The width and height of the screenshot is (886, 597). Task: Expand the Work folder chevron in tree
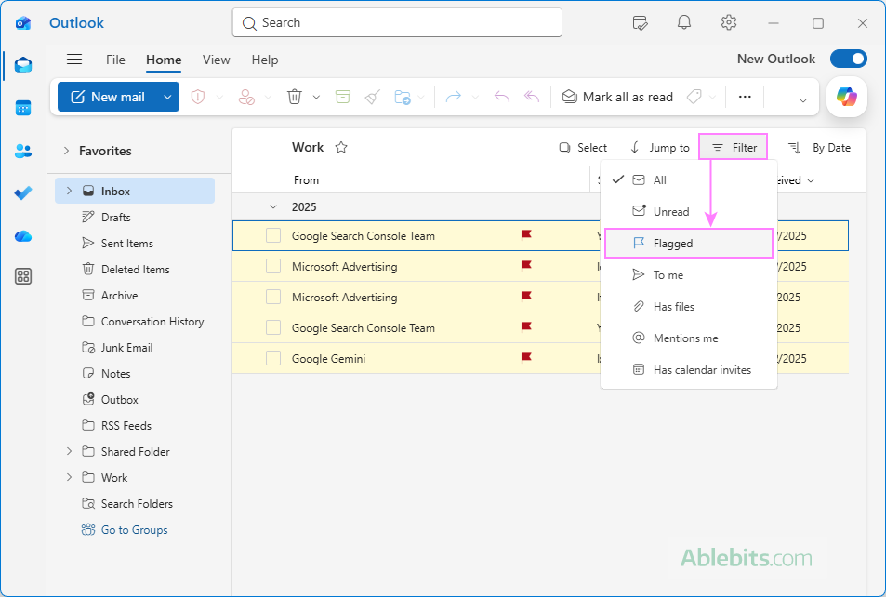coord(70,477)
